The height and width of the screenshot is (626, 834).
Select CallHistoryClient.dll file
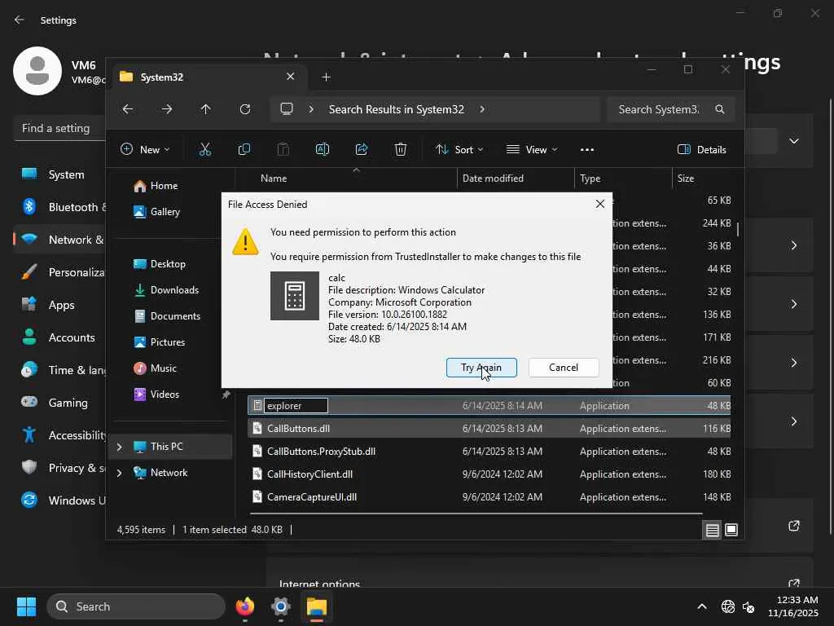[489, 474]
